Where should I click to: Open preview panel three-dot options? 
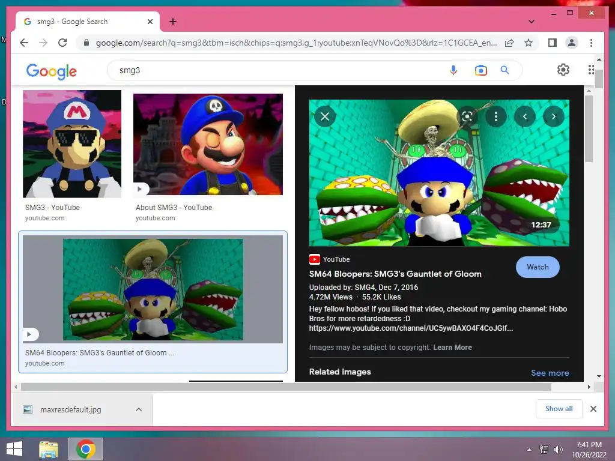[x=495, y=116]
